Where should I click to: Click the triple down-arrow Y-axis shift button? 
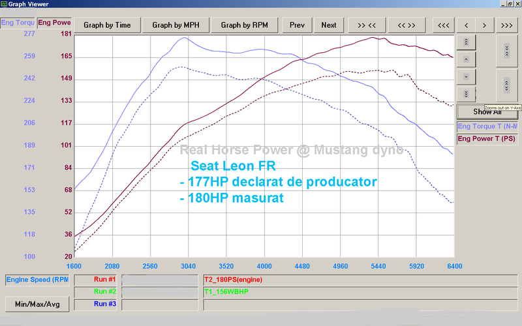click(466, 94)
